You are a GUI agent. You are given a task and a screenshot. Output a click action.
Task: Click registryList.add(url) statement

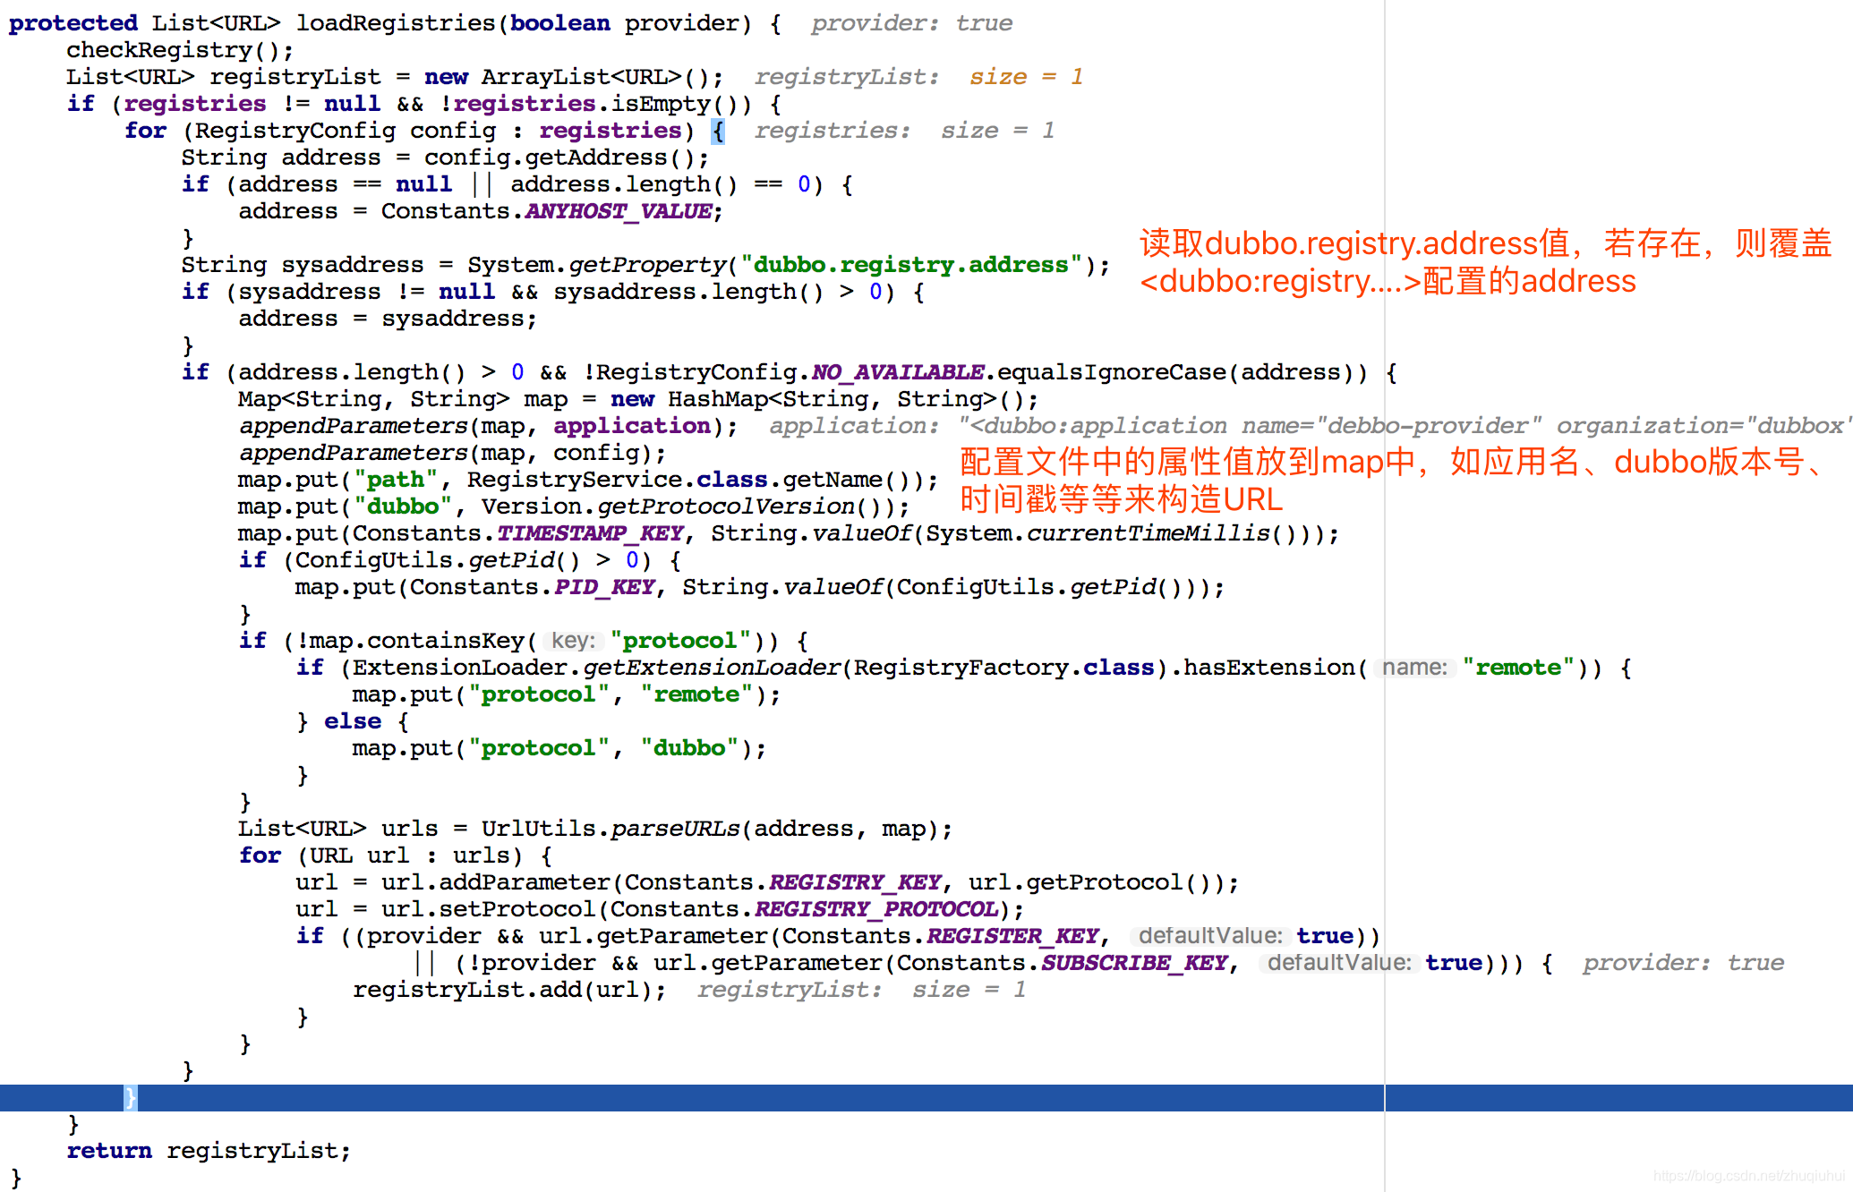[509, 990]
